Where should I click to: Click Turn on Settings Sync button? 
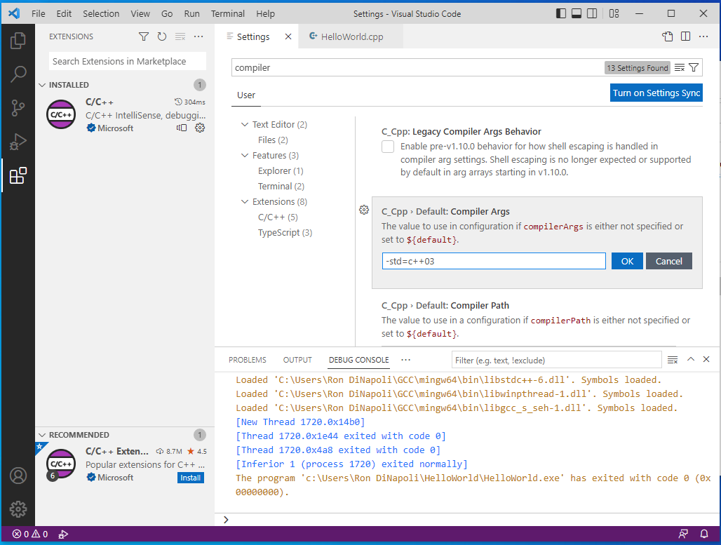(x=656, y=93)
